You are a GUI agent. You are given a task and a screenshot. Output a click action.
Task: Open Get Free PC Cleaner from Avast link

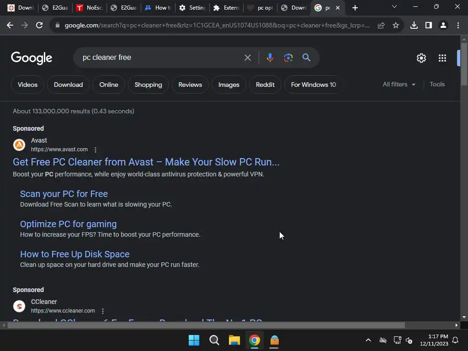pyautogui.click(x=146, y=162)
